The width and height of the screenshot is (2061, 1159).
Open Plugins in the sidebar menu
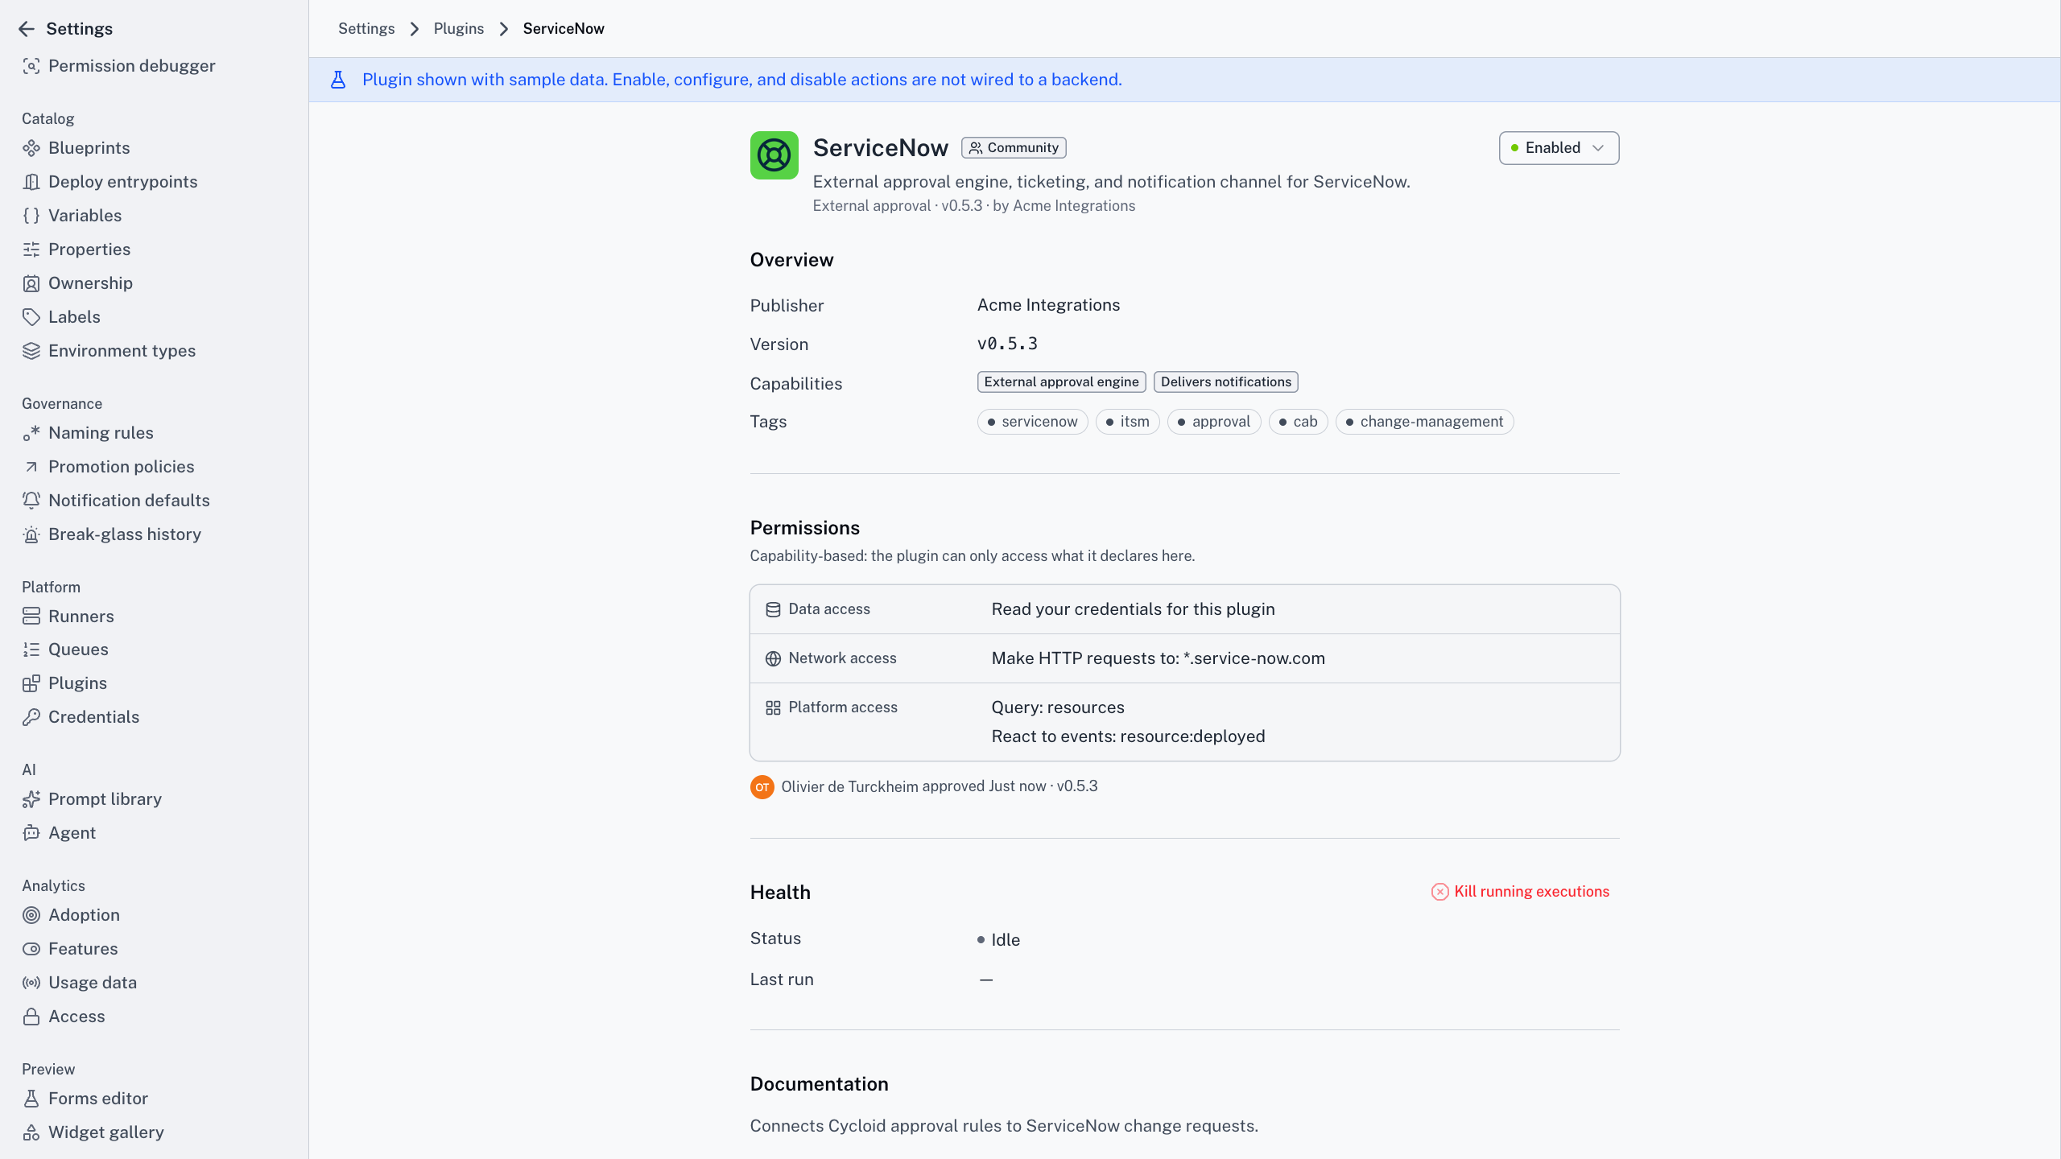point(77,683)
